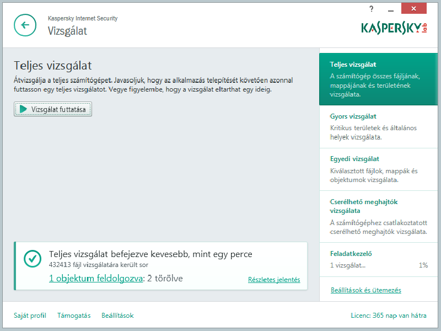Viewport: 441px width, 331px height.
Task: Click the Vizsgálat page title
Action: (x=67, y=31)
